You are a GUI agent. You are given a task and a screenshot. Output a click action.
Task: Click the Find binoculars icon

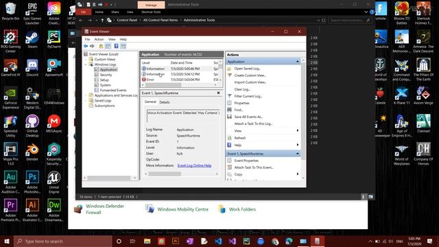click(x=229, y=110)
